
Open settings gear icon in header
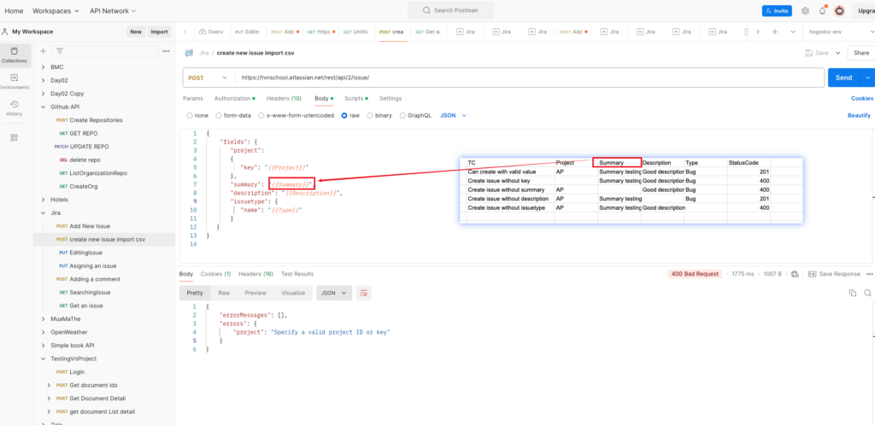pos(805,10)
